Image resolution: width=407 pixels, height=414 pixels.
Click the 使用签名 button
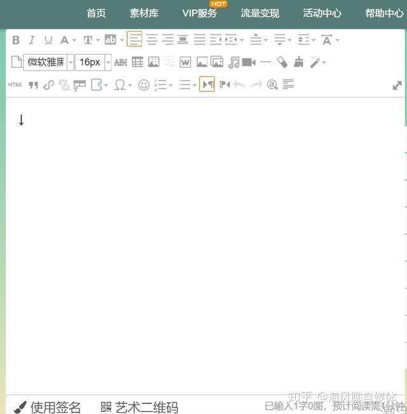[x=47, y=407]
